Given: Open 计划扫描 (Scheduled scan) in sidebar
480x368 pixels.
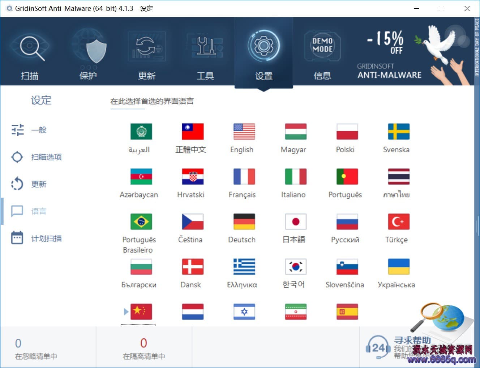Looking at the screenshot, I should point(36,238).
